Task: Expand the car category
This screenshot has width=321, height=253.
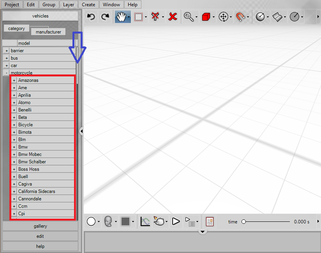Action: click(x=7, y=65)
